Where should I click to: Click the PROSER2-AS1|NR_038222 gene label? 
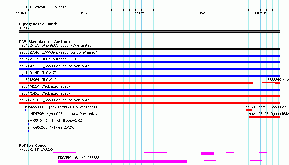click(79, 158)
